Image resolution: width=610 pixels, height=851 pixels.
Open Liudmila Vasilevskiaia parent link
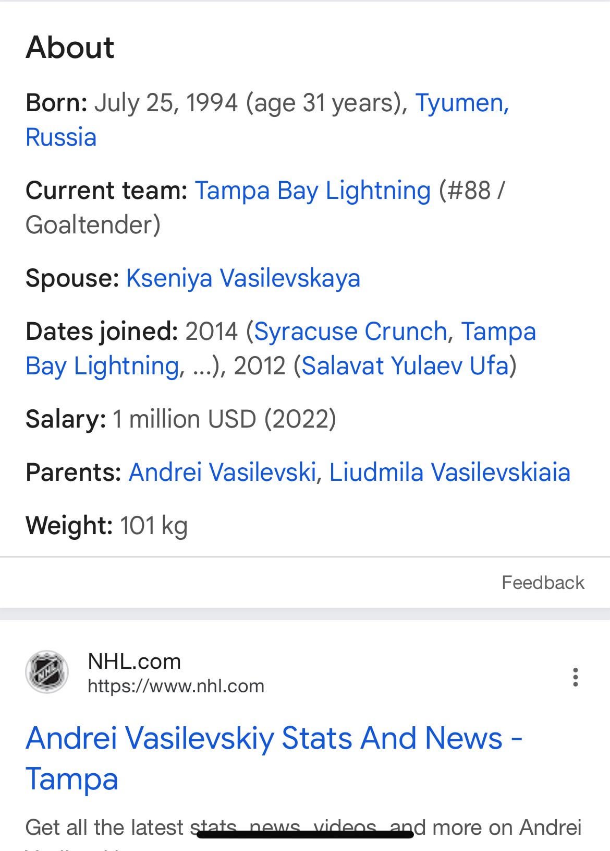point(449,472)
